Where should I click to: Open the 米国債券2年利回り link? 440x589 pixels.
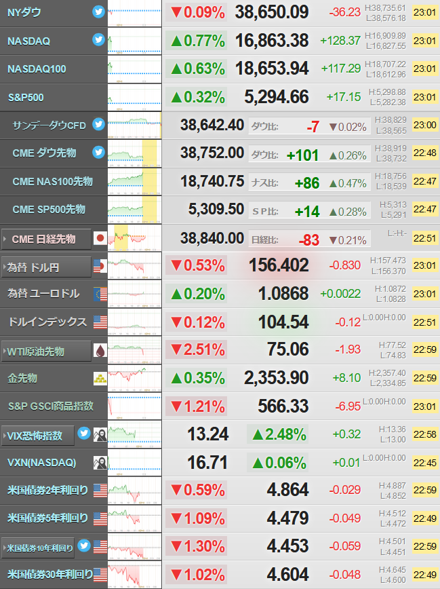pos(47,490)
